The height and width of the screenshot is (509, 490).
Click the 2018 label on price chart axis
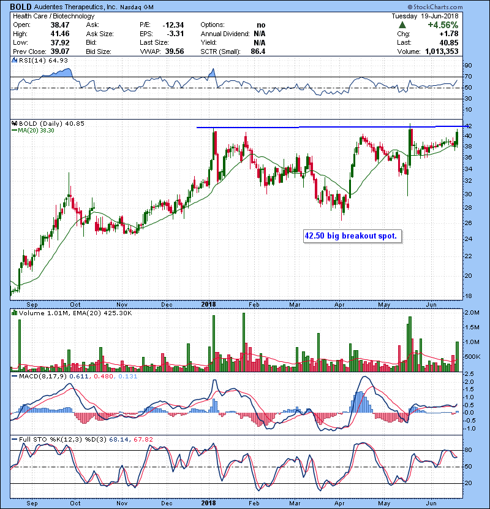[x=208, y=305]
